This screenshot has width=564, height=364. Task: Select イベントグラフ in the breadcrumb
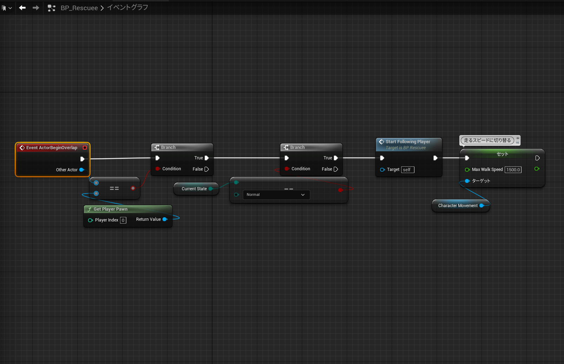(127, 8)
